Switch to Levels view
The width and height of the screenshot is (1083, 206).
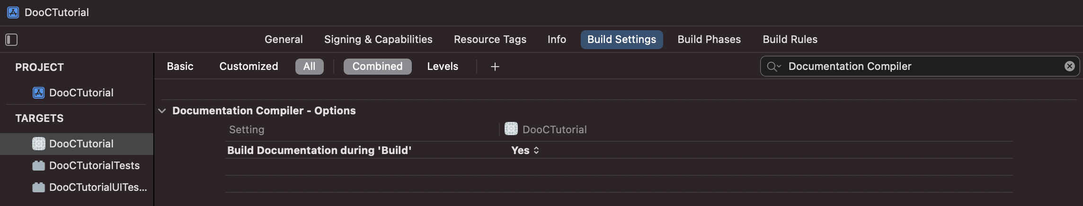443,66
